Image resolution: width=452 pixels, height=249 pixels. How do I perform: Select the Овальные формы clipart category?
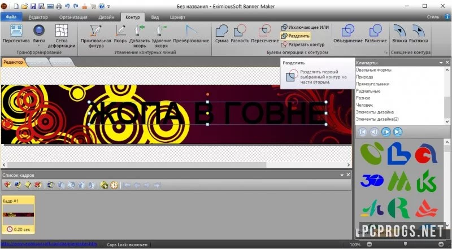click(373, 70)
